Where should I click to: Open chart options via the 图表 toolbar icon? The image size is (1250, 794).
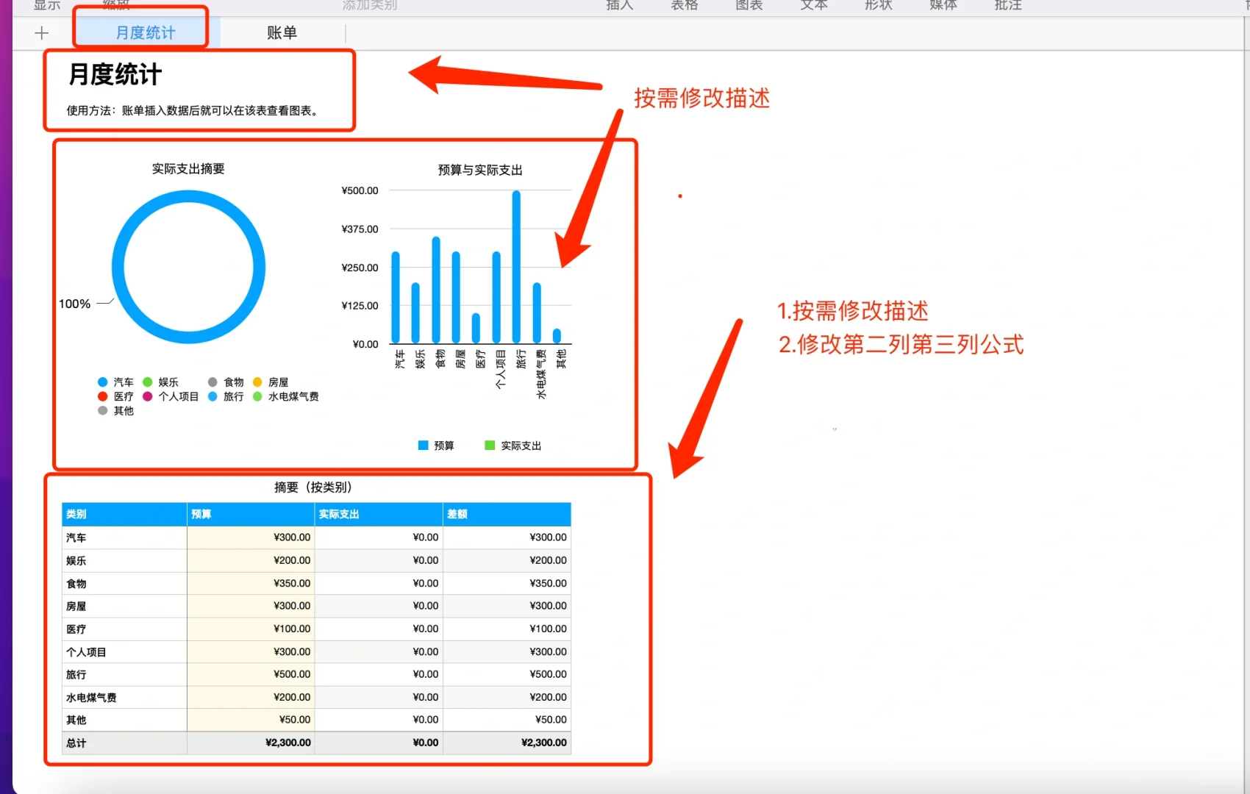coord(748,6)
